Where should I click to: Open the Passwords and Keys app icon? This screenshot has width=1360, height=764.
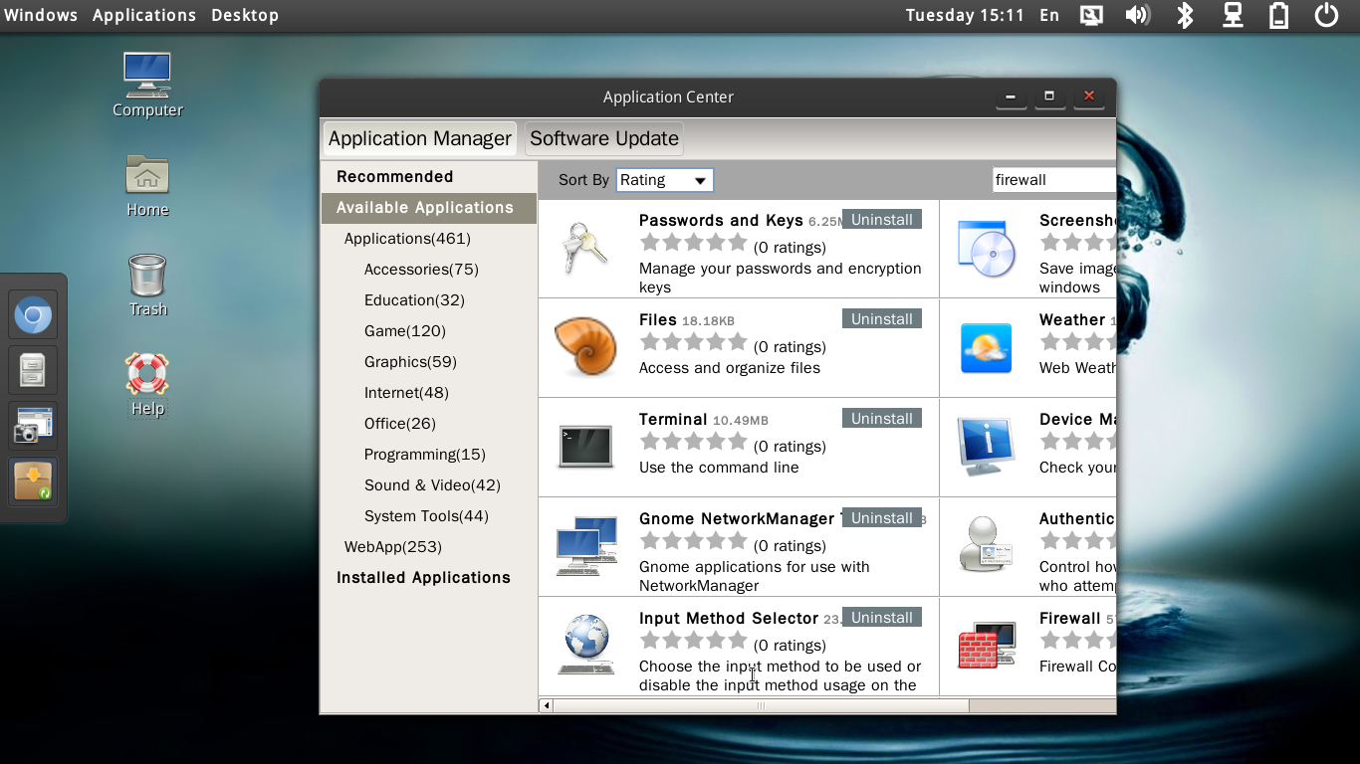pos(585,249)
